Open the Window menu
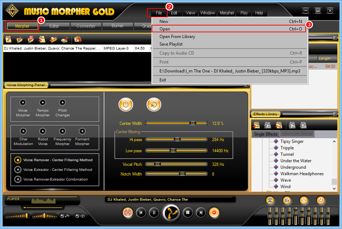The image size is (342, 229). pyautogui.click(x=208, y=13)
